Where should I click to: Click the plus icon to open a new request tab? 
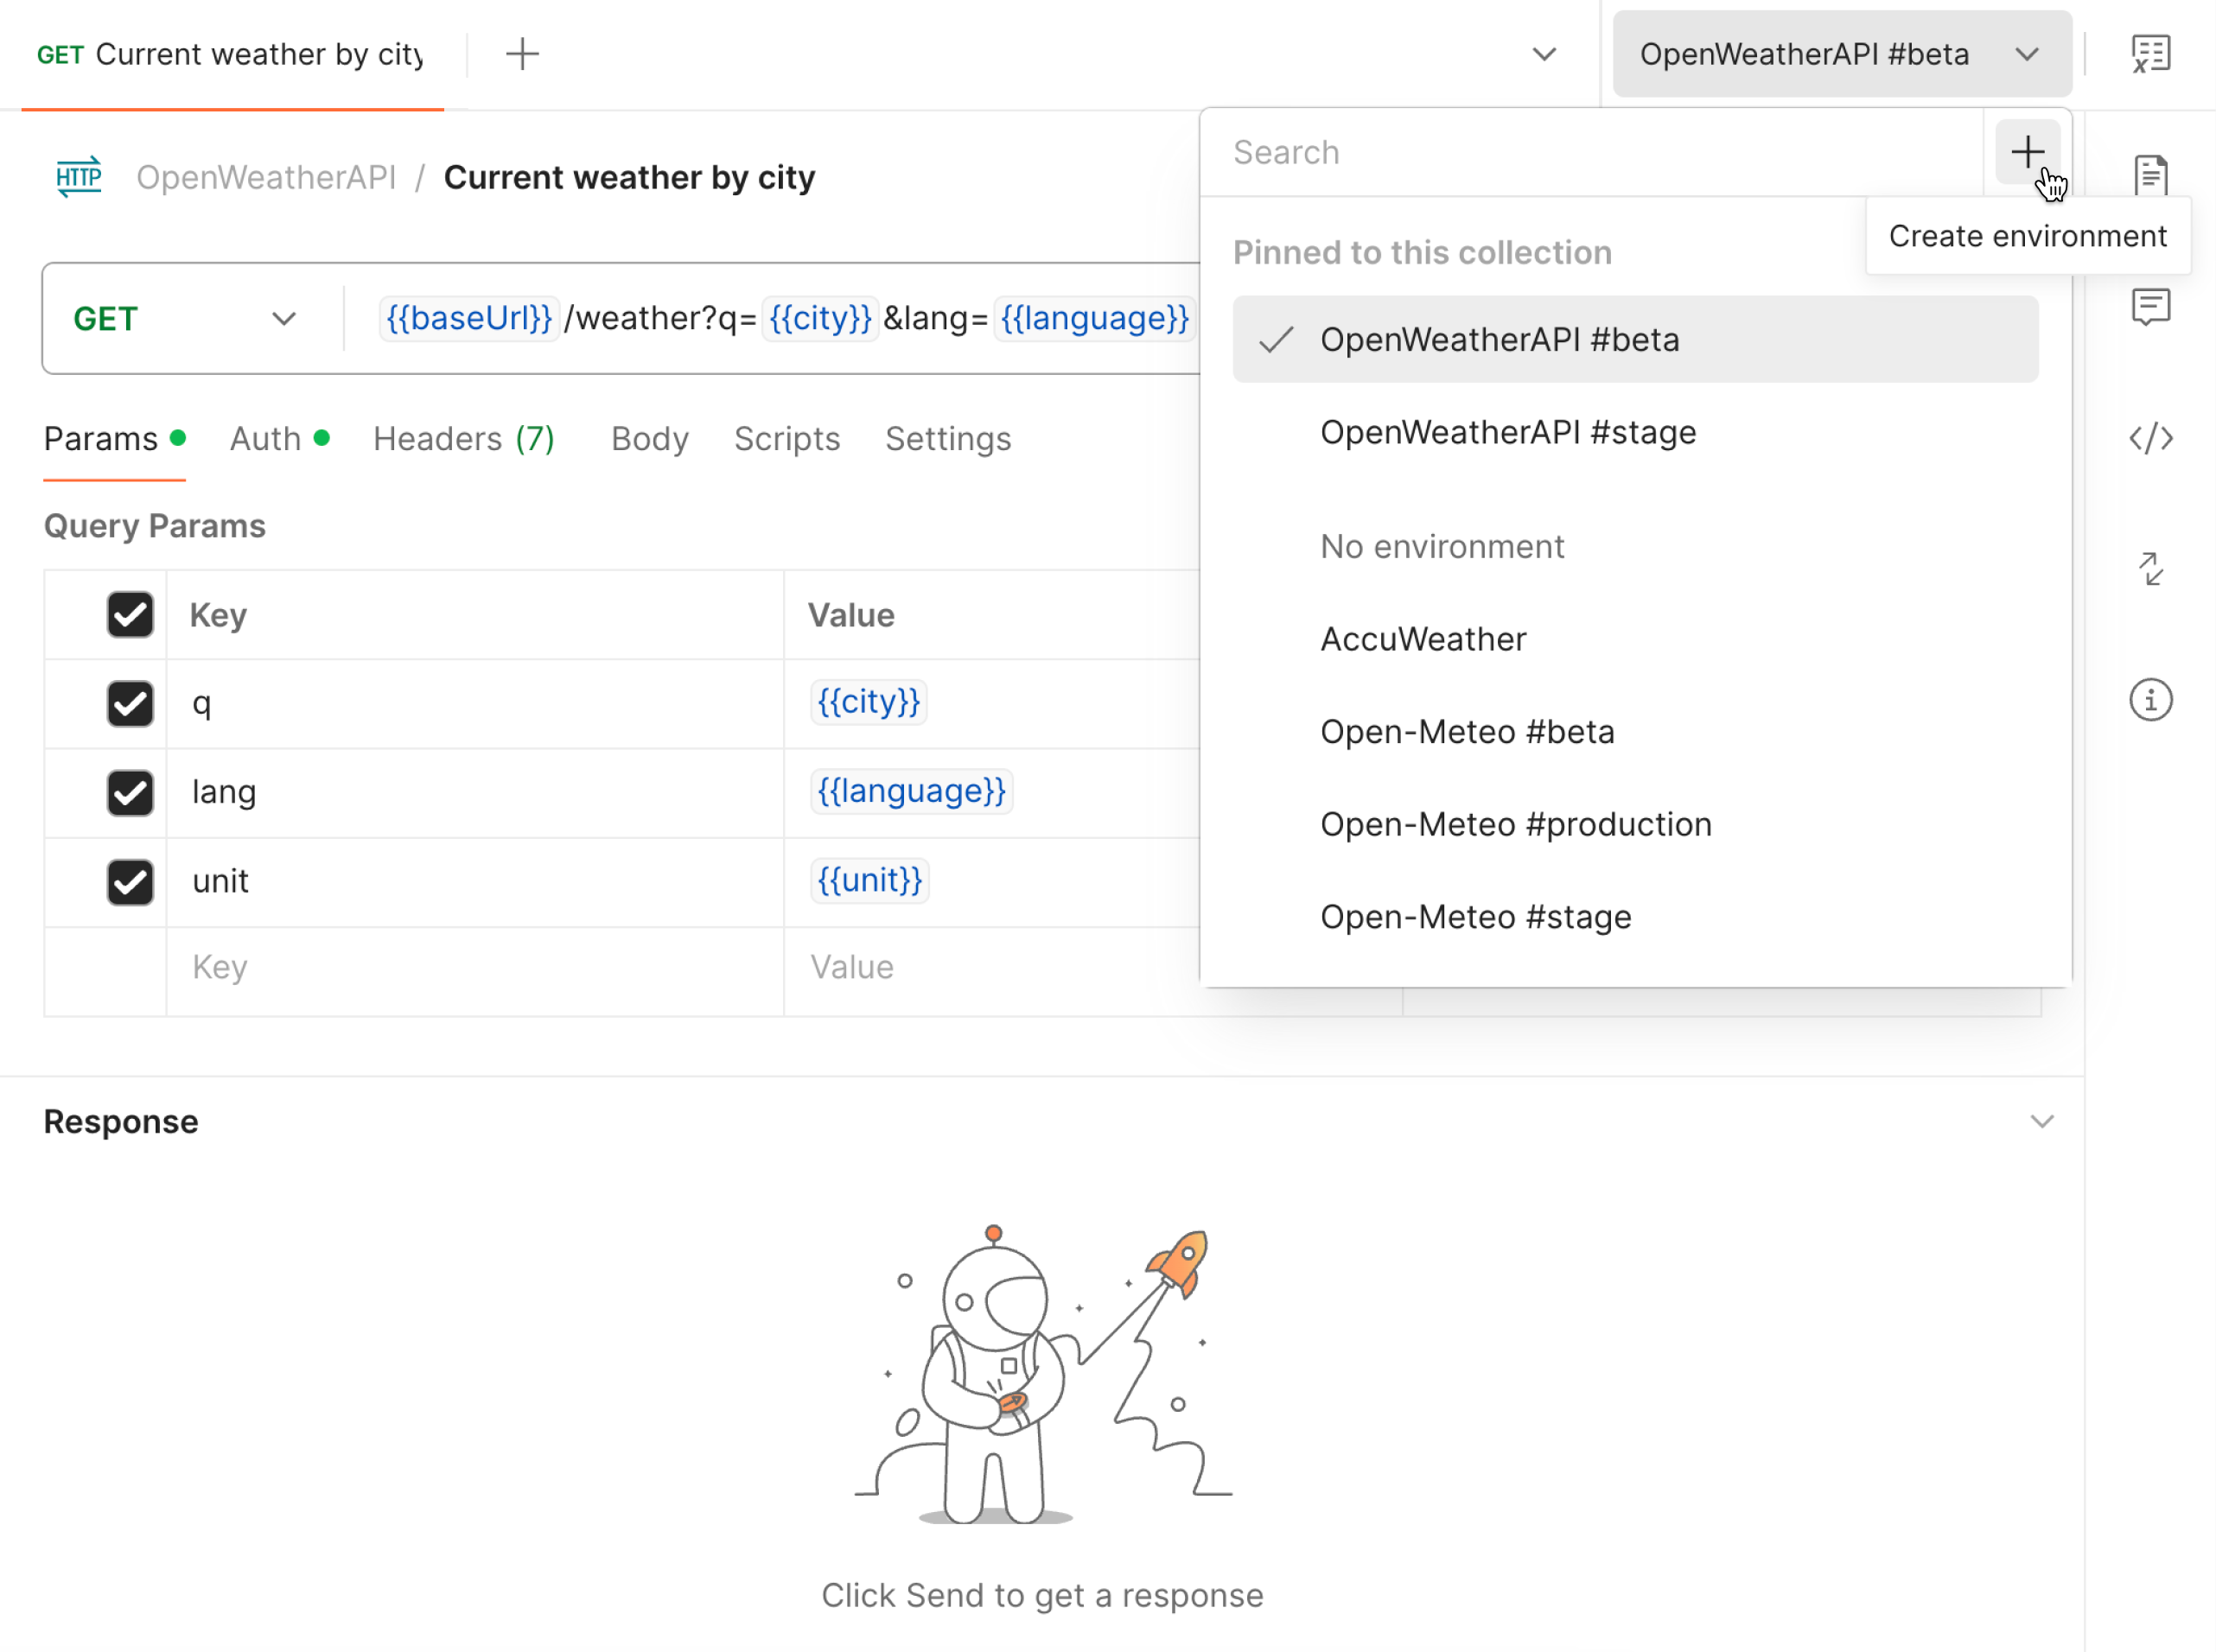tap(522, 54)
